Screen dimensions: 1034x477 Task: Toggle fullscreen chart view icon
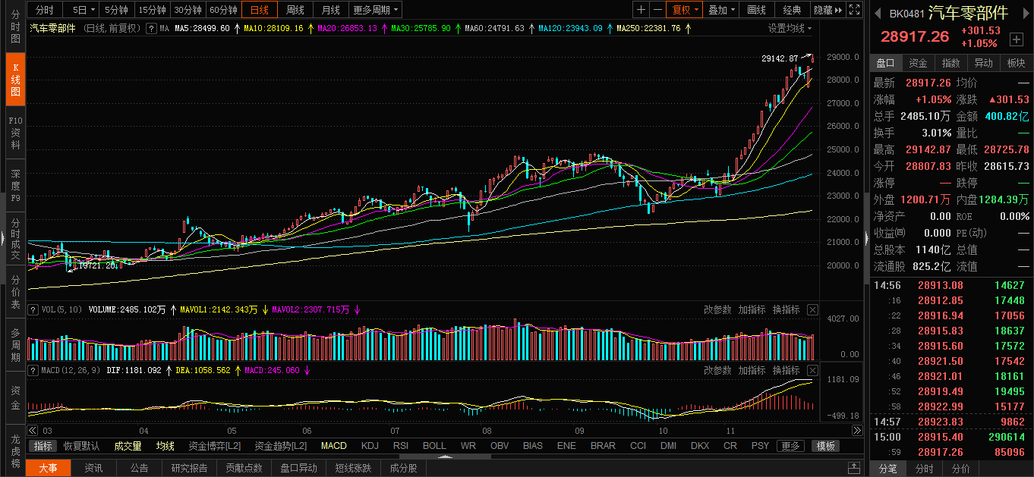tap(854, 10)
